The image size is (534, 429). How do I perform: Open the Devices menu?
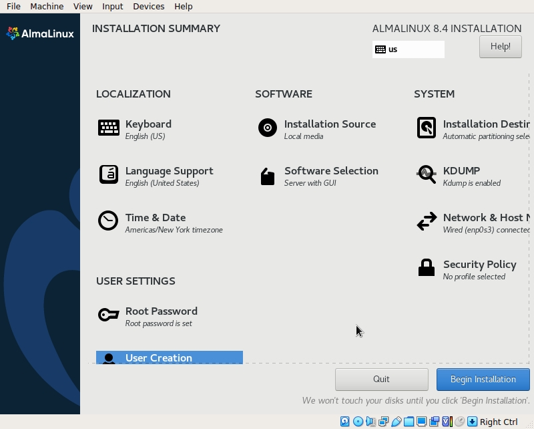[x=149, y=7]
